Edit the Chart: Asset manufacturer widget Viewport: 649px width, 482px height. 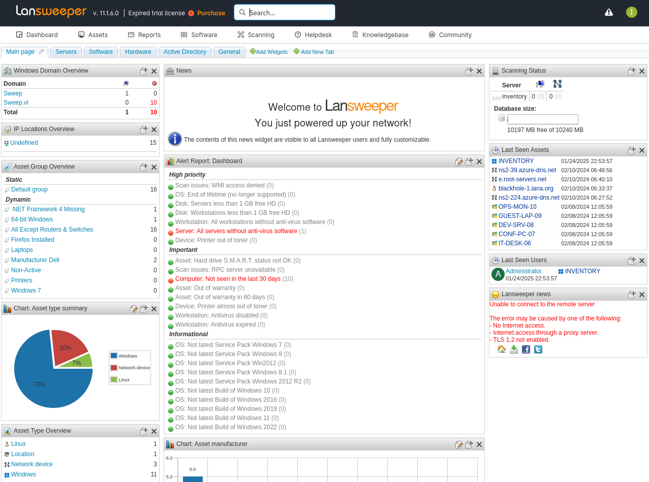coord(459,444)
